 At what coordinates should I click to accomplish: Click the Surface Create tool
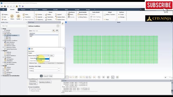point(121,15)
